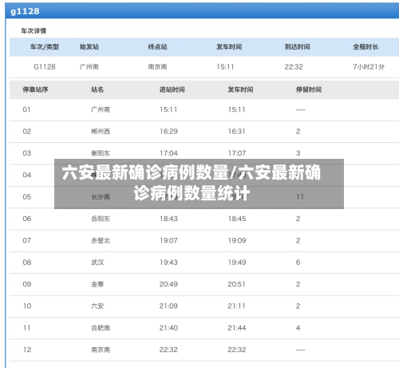This screenshot has width=399, height=368.
Task: Select stay duration 4 for 合肥南
Action: click(298, 327)
